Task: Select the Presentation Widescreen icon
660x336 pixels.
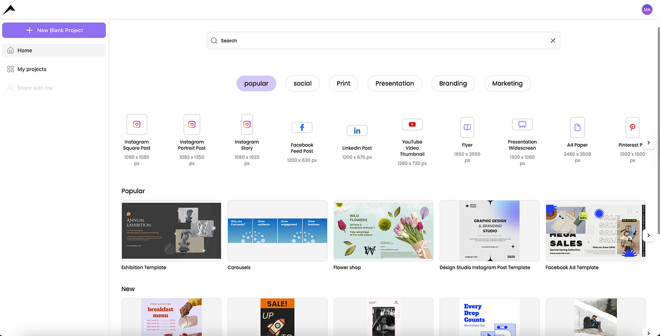Action: pyautogui.click(x=522, y=124)
